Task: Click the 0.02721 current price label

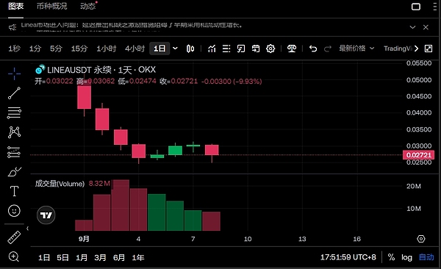Action: (418, 155)
